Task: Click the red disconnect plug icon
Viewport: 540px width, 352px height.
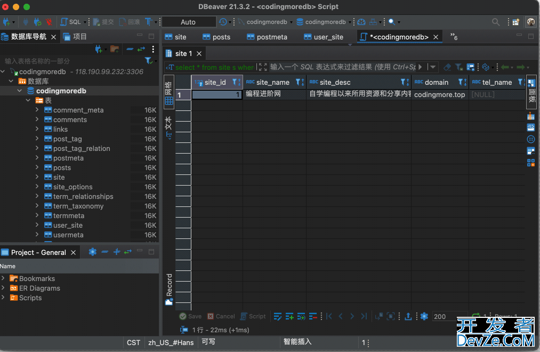Action: (x=49, y=22)
